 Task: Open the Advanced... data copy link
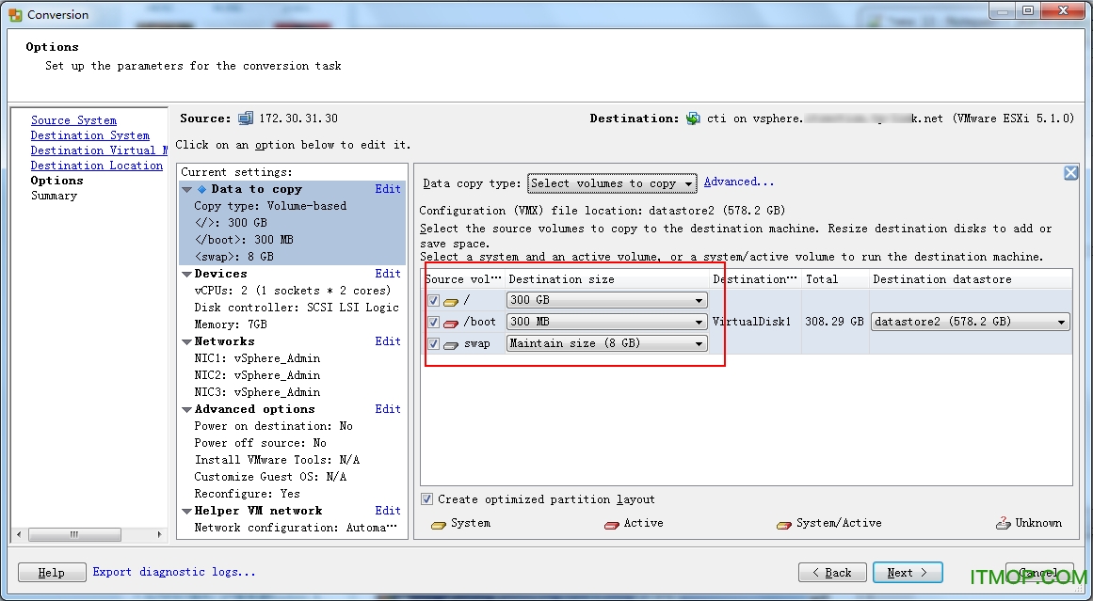coord(739,182)
